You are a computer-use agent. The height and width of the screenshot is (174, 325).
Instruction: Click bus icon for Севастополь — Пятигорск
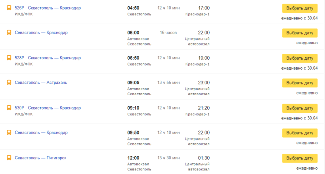9,158
